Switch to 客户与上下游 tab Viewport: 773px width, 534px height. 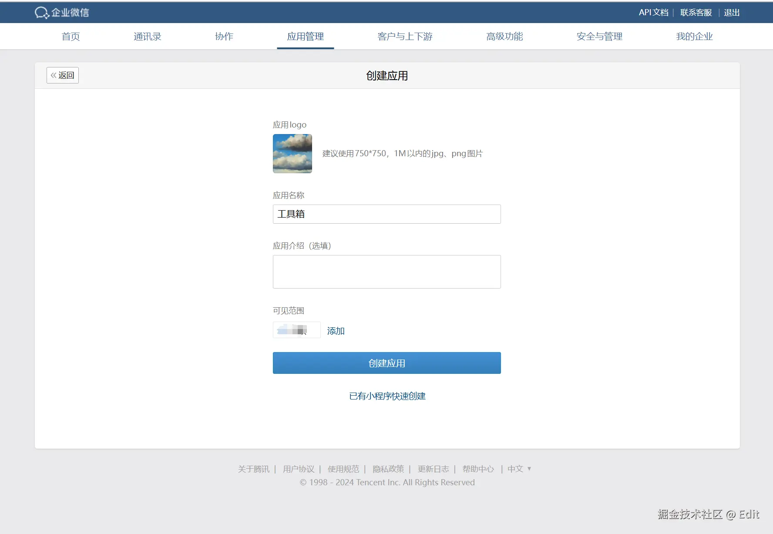(405, 37)
